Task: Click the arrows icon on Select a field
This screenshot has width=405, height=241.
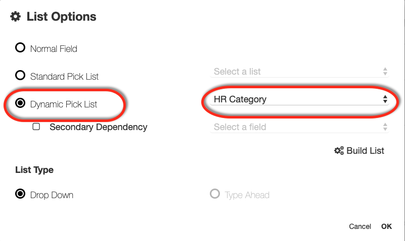Action: coord(385,127)
